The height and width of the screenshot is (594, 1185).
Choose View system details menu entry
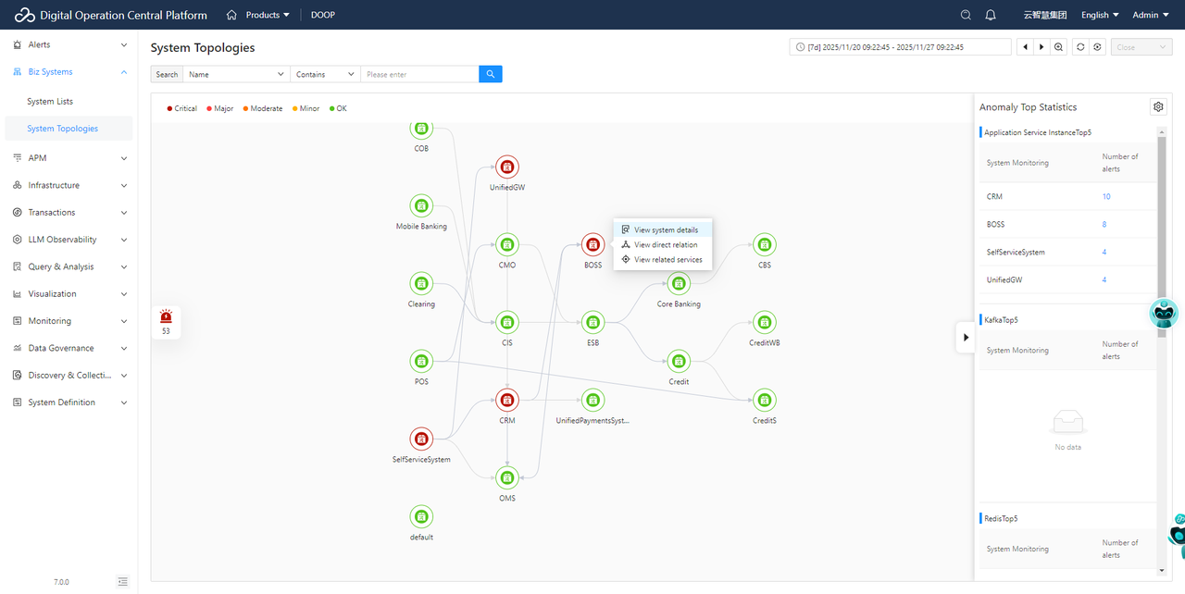(663, 229)
